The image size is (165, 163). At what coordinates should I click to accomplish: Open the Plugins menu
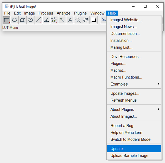click(80, 13)
